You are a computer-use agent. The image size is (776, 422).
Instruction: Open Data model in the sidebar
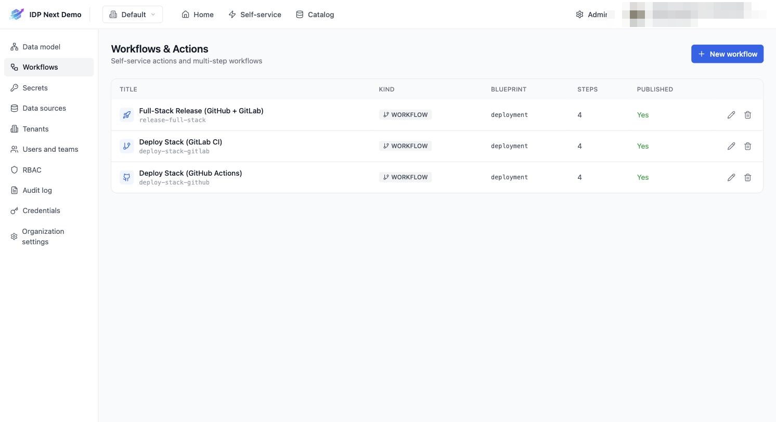pos(49,47)
